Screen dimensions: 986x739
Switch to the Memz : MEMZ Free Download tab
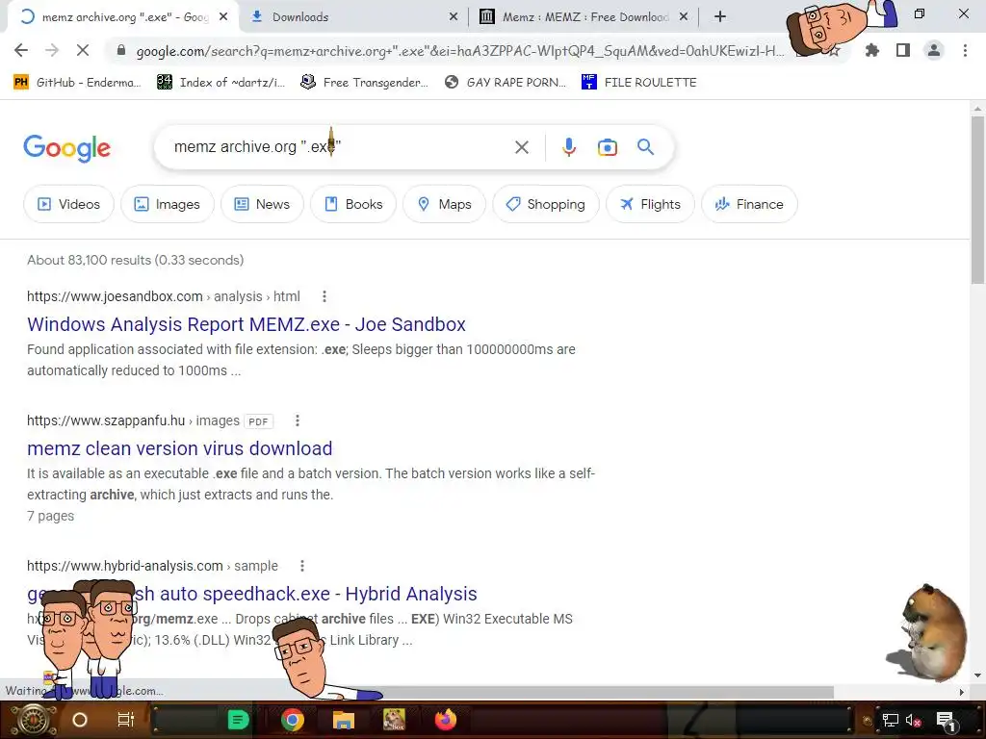click(584, 17)
